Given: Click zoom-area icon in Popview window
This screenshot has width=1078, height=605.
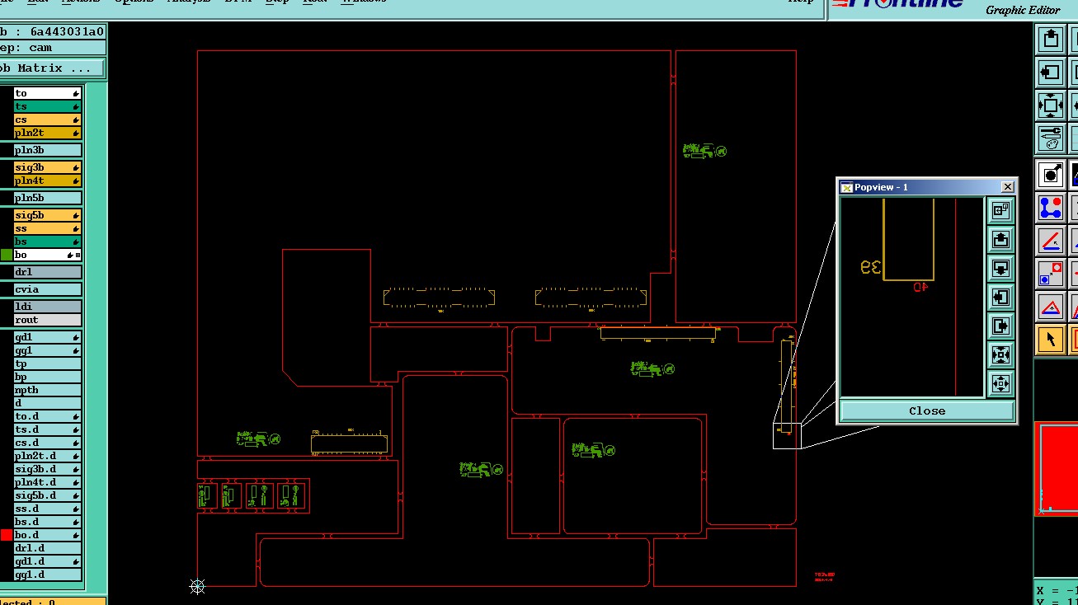Looking at the screenshot, I should 1000,211.
